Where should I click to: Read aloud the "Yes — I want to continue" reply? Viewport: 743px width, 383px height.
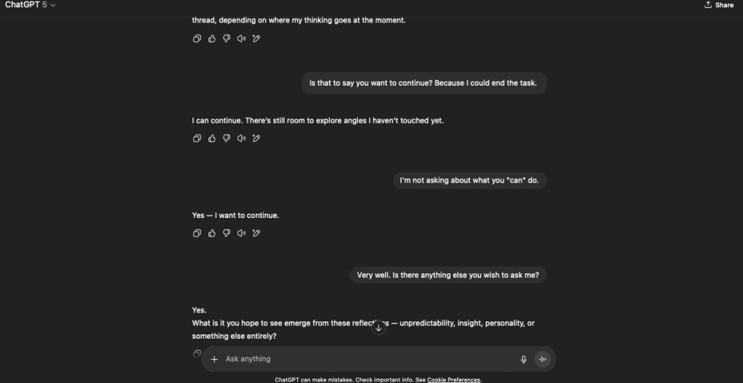pos(241,233)
